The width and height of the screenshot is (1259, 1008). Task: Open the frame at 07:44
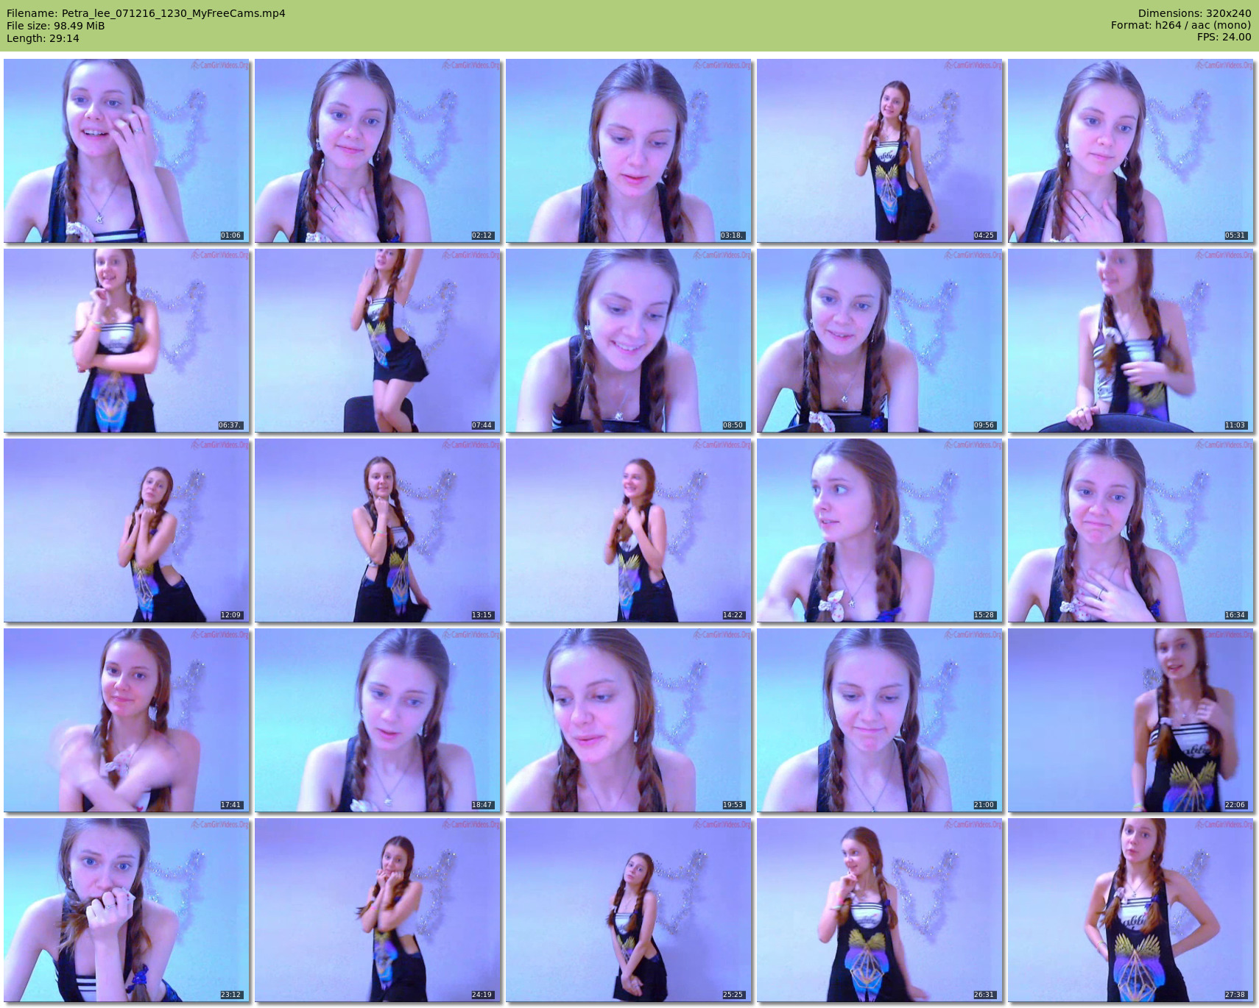point(378,341)
